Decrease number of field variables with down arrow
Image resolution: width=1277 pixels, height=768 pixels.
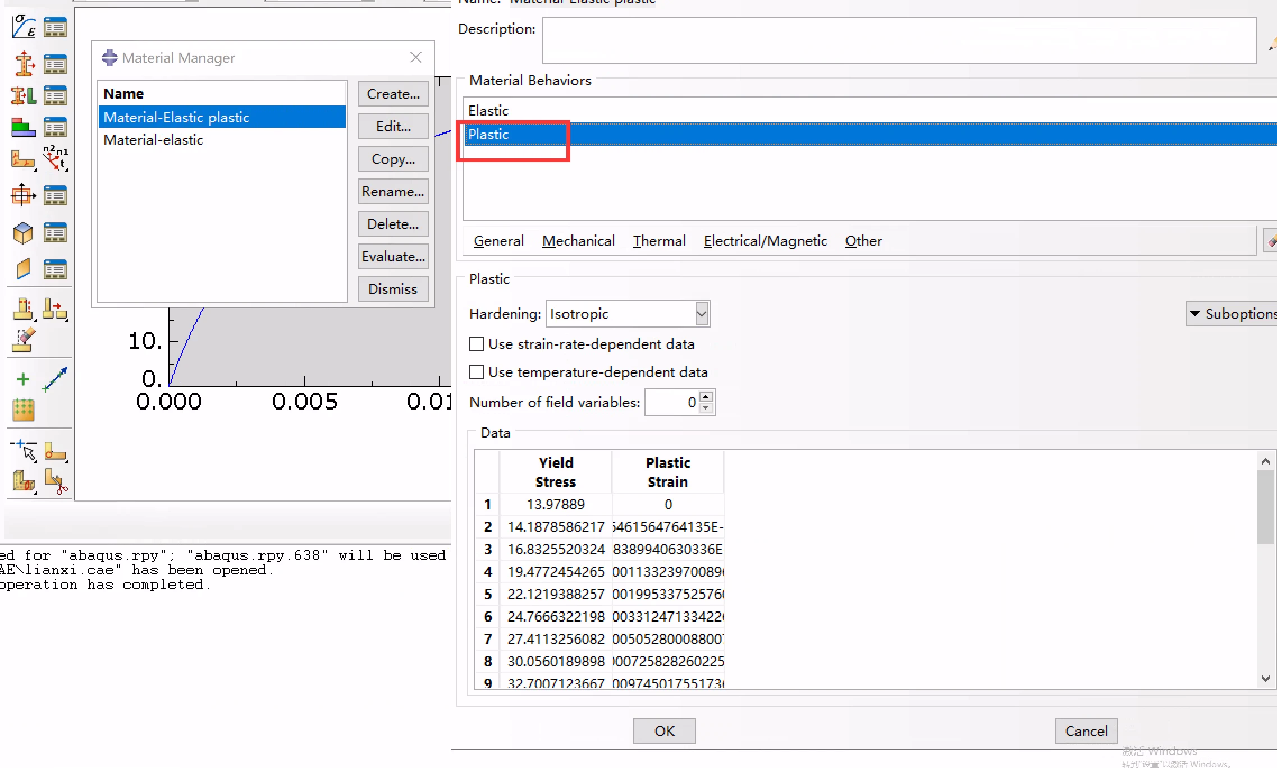tap(706, 408)
